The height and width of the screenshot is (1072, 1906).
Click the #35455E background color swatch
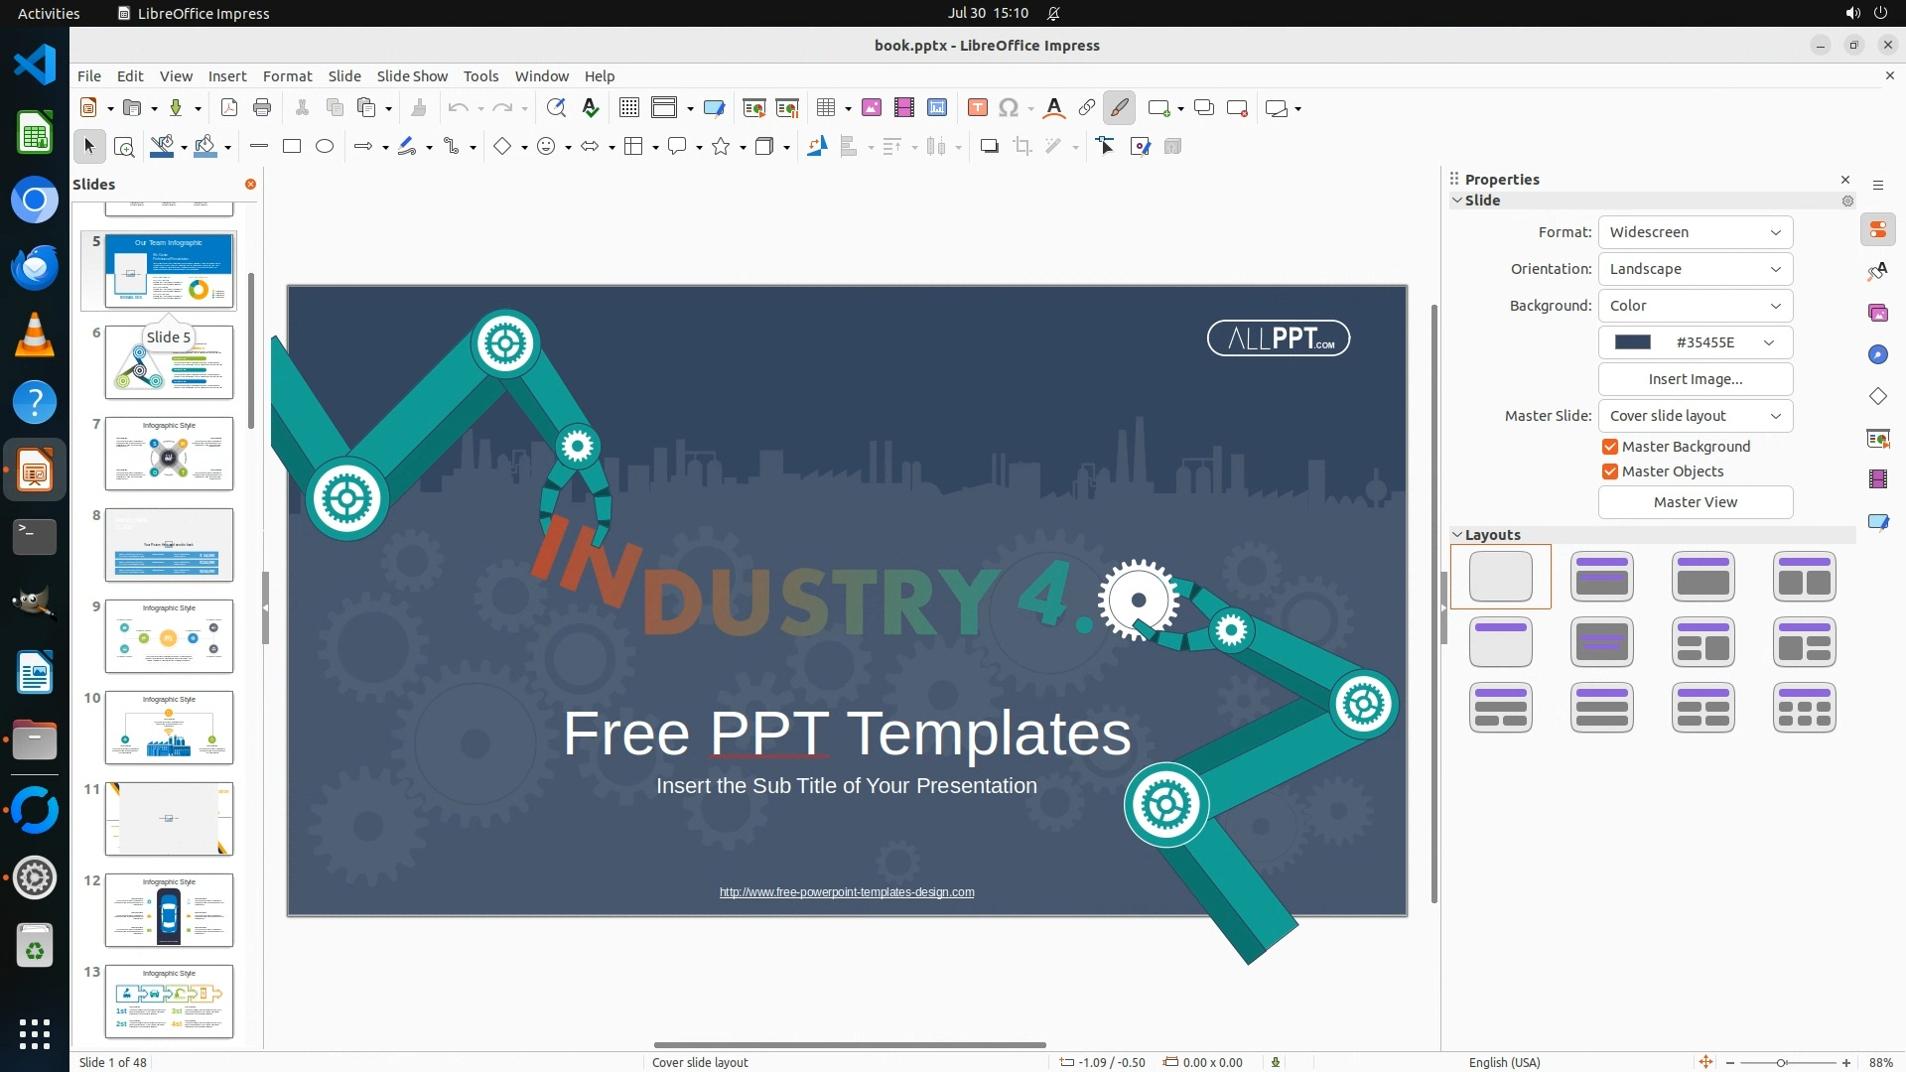[1633, 342]
